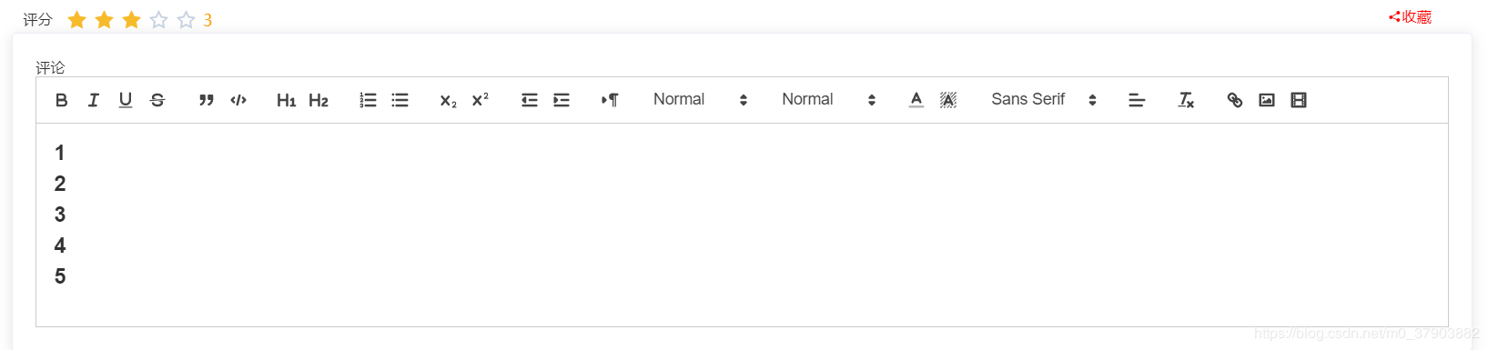Open the second Normal header dropdown
This screenshot has width=1488, height=350.
pyautogui.click(x=828, y=100)
